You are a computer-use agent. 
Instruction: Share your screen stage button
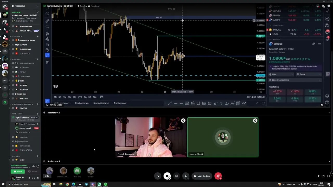(176, 176)
